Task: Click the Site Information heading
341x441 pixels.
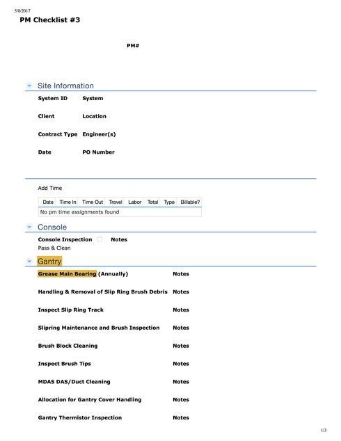Action: click(x=65, y=86)
